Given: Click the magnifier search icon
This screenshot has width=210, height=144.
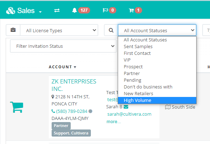Looking at the screenshot, I should (111, 30).
